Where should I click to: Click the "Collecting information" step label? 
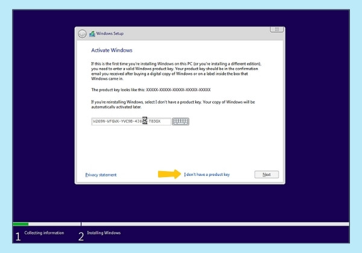(44, 233)
